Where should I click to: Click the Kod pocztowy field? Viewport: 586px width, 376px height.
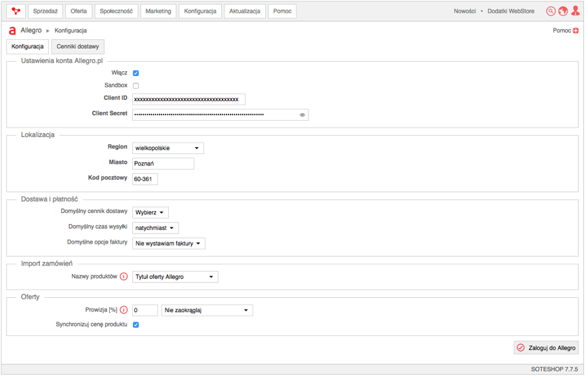point(145,179)
